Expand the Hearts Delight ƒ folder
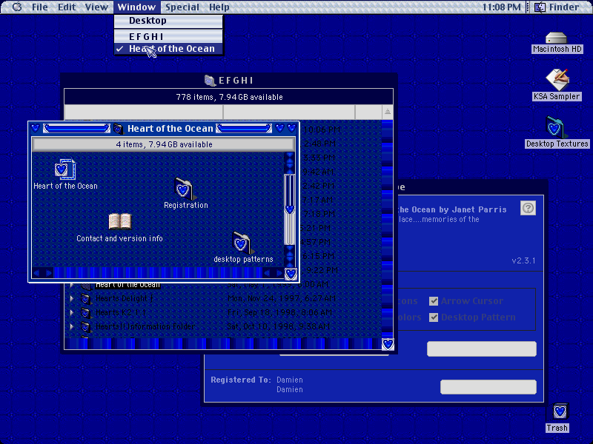Screen dimensions: 593x444 [71, 298]
